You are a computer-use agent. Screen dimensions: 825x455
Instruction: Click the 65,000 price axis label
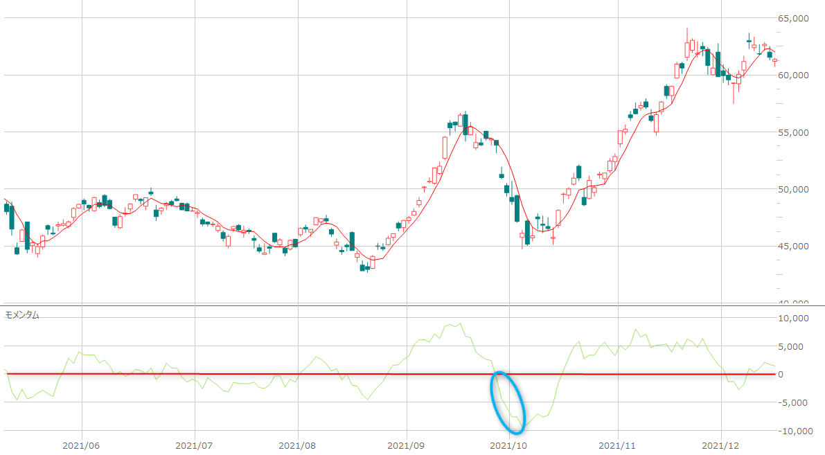(794, 19)
